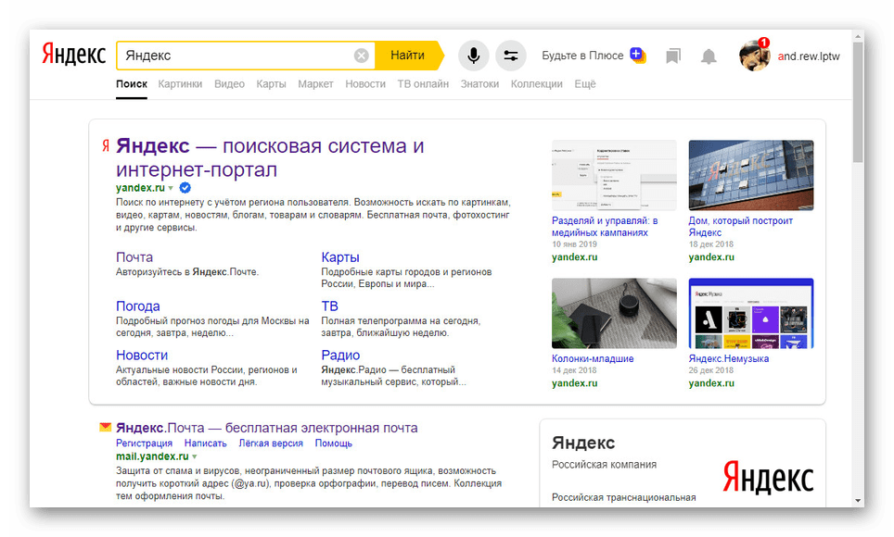Click the Yandex logo in the header
The width and height of the screenshot is (894, 537).
click(x=73, y=56)
